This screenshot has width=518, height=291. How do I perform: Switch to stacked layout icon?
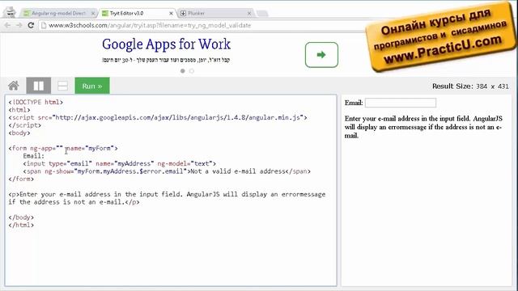coord(62,86)
